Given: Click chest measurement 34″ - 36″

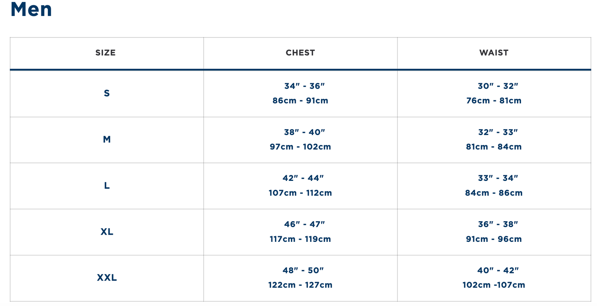Looking at the screenshot, I should click(x=304, y=86).
